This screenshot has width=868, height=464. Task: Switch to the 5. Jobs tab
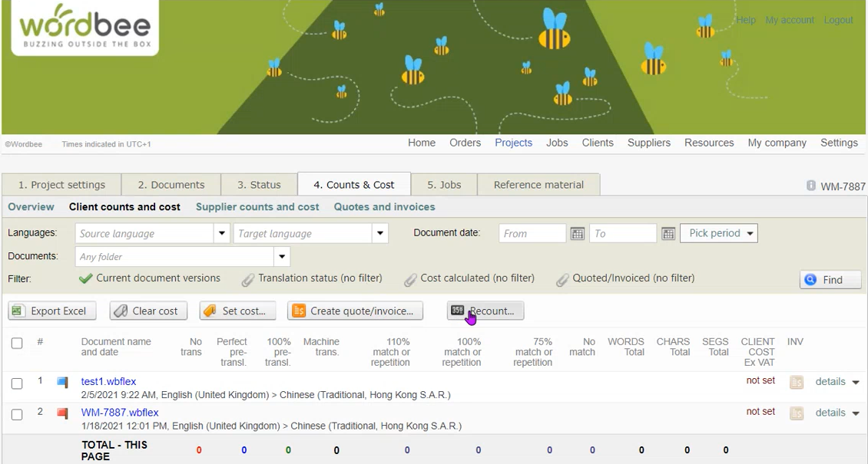point(444,185)
